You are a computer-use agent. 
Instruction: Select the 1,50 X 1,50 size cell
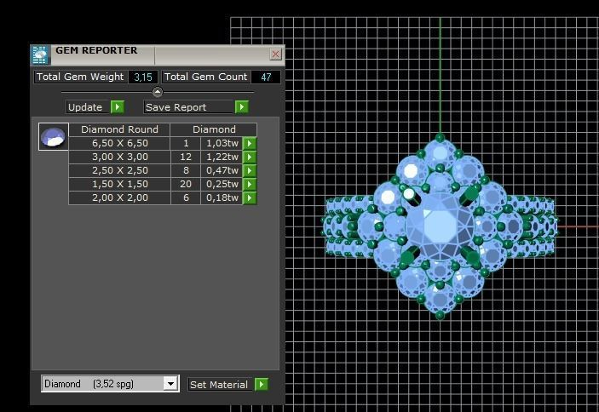119,184
